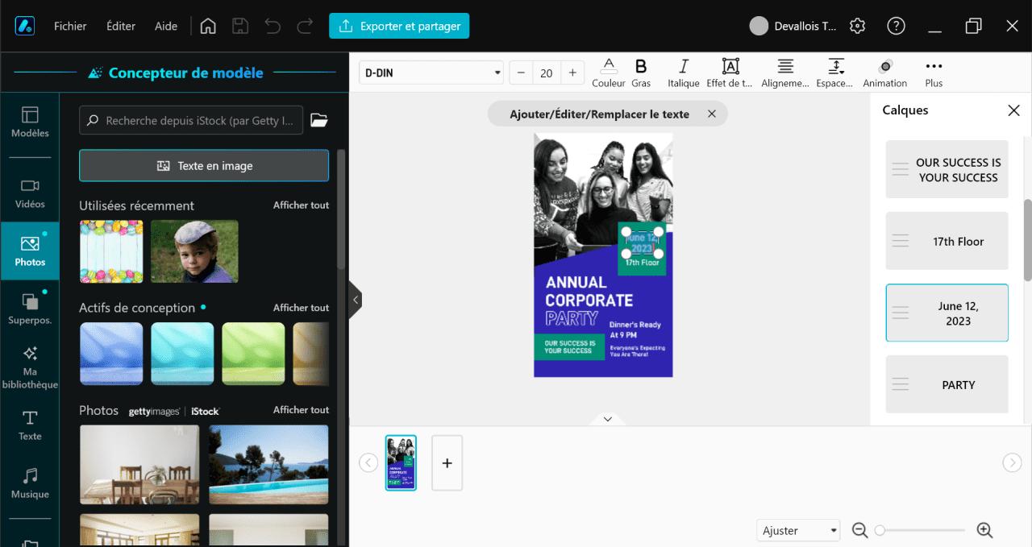Undo the last action
The height and width of the screenshot is (547, 1032).
pyautogui.click(x=273, y=26)
